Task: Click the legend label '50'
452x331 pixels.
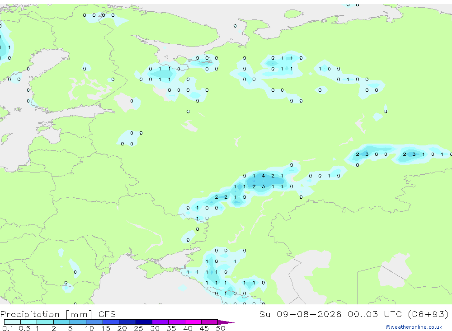Action: coord(221,328)
